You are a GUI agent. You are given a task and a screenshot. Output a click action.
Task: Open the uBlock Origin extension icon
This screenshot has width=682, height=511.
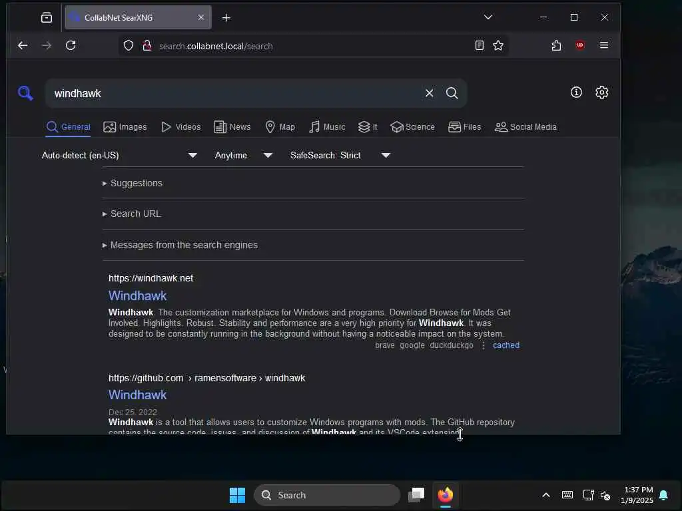[580, 46]
